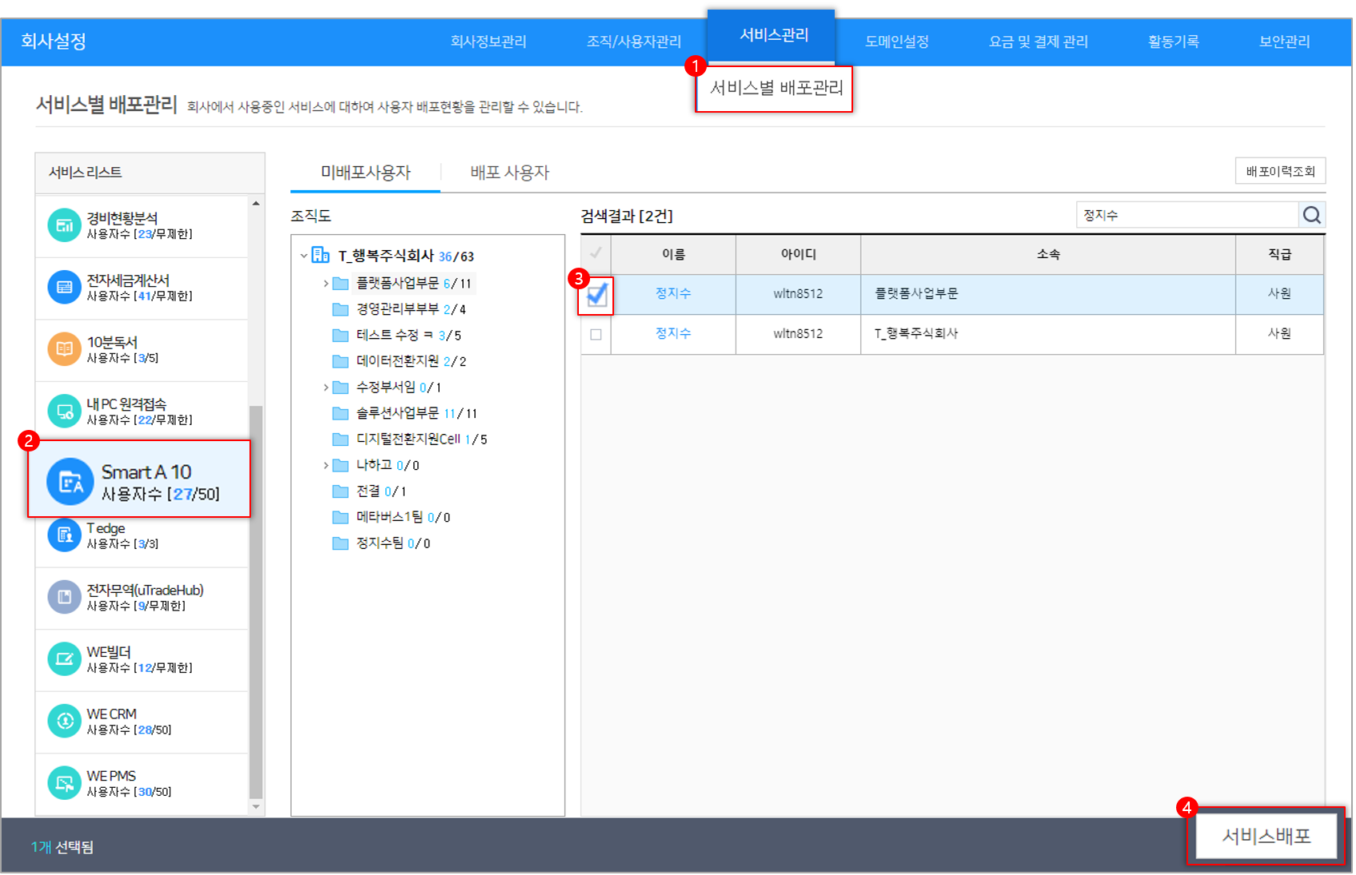Viewport: 1356px width, 875px height.
Task: Select 메타버스1팀 0/0 in organization tree
Action: click(403, 517)
